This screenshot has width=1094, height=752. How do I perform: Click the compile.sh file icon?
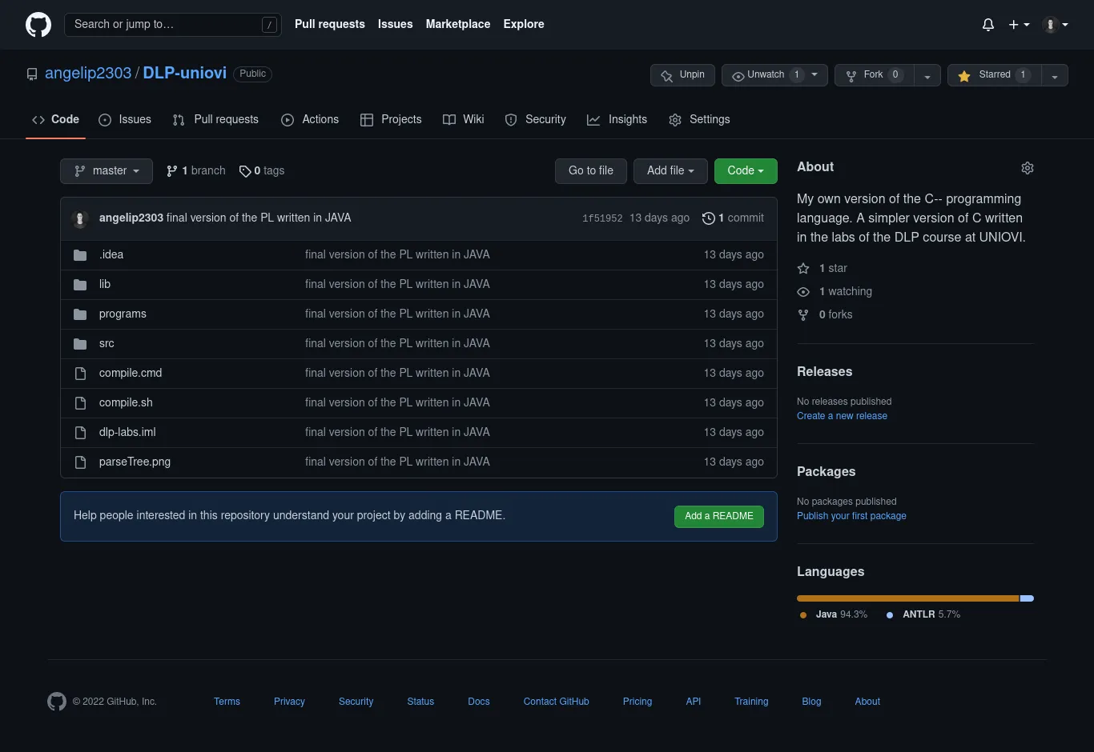[x=80, y=403]
